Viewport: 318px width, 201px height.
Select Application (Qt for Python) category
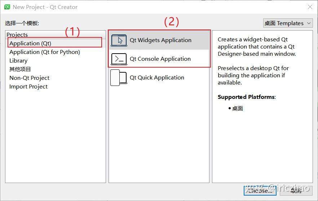(45, 52)
